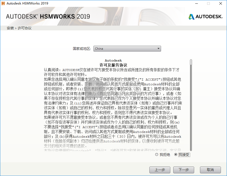Select the 我拒绝 radio button

point(157,155)
